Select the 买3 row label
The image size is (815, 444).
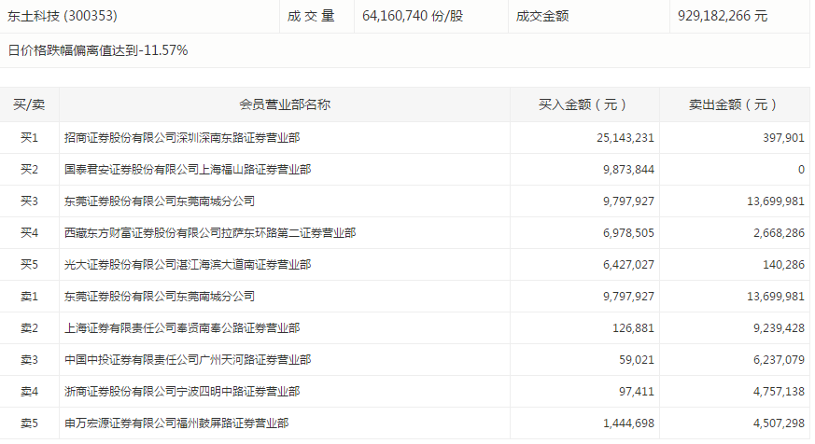tap(29, 201)
